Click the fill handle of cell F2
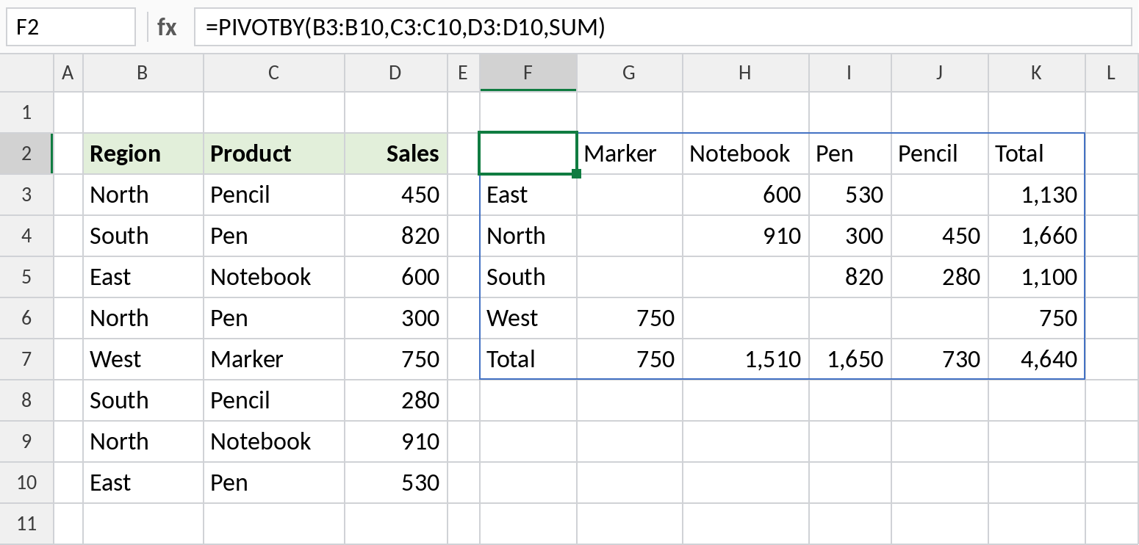Screen dimensions: 1139x545 click(x=576, y=173)
